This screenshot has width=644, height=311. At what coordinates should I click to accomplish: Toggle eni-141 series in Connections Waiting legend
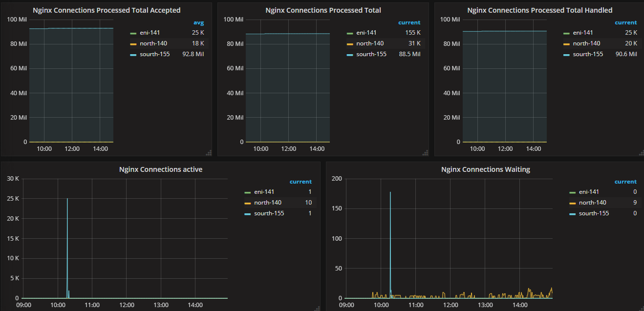(589, 192)
